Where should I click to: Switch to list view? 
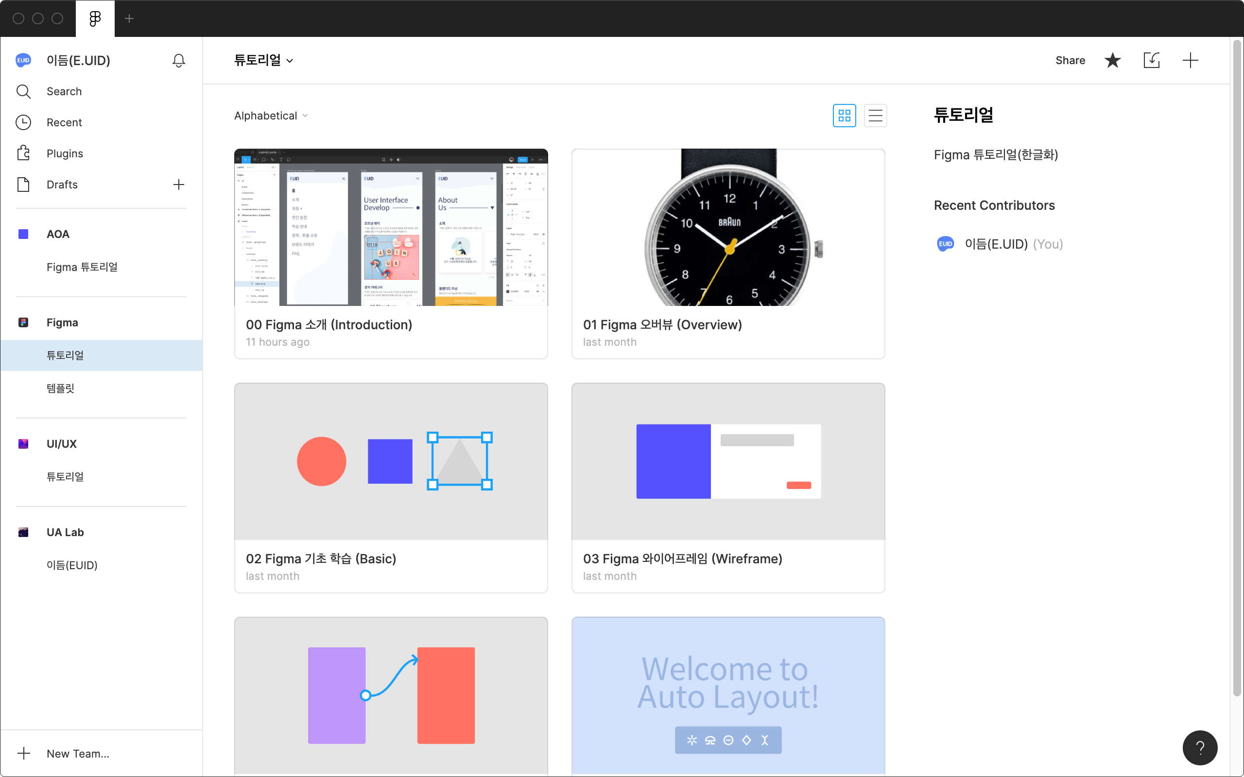coord(875,116)
